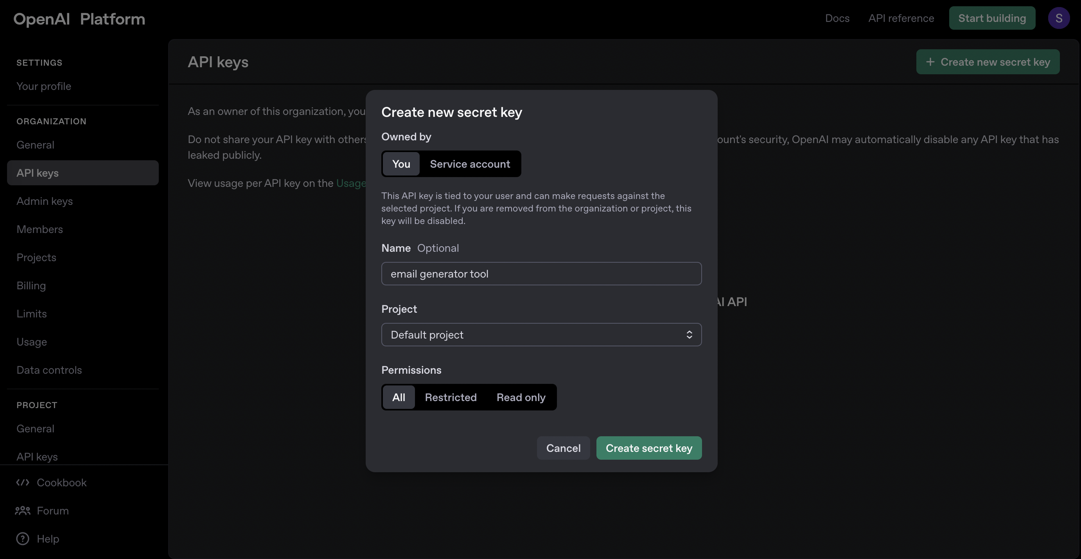
Task: Select All permissions option
Action: pos(398,397)
